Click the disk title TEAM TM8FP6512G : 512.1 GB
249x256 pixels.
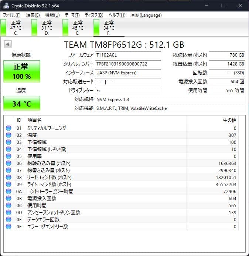(x=124, y=44)
